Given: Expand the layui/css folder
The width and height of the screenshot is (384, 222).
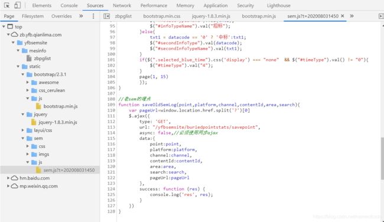Looking at the screenshot, I should point(23,130).
